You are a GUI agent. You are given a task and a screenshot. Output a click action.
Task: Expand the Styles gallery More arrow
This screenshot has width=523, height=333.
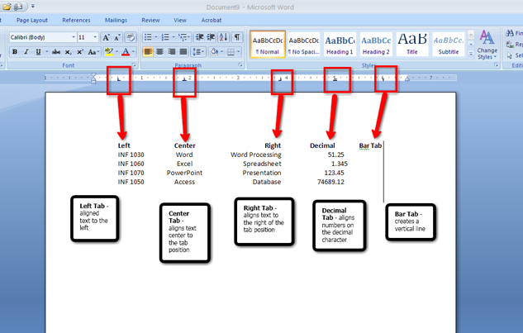(471, 54)
